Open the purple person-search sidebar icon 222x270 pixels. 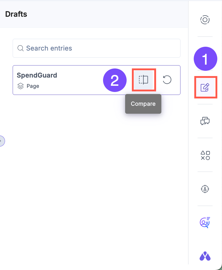[205, 223]
